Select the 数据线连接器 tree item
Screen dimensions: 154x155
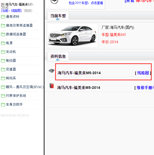pyautogui.click(x=16, y=34)
